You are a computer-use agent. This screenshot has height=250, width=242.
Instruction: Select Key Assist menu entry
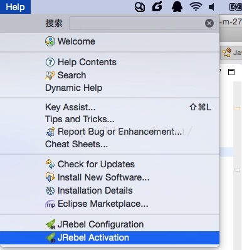click(110, 107)
